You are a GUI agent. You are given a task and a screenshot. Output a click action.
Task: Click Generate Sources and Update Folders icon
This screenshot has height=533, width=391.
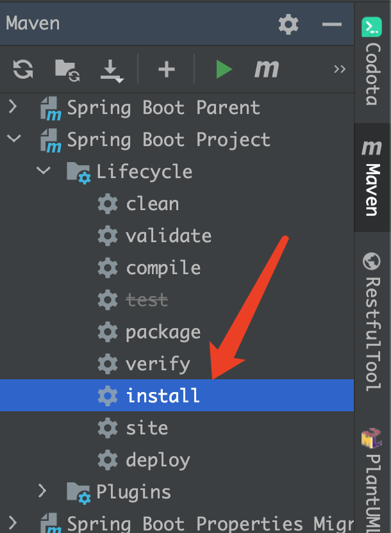[67, 70]
